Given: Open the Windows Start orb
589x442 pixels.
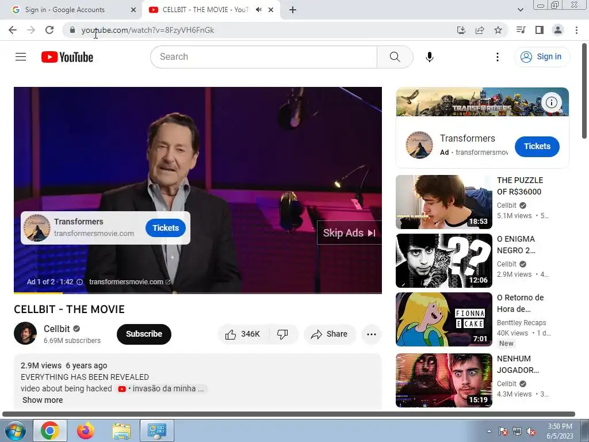Looking at the screenshot, I should click(15, 430).
